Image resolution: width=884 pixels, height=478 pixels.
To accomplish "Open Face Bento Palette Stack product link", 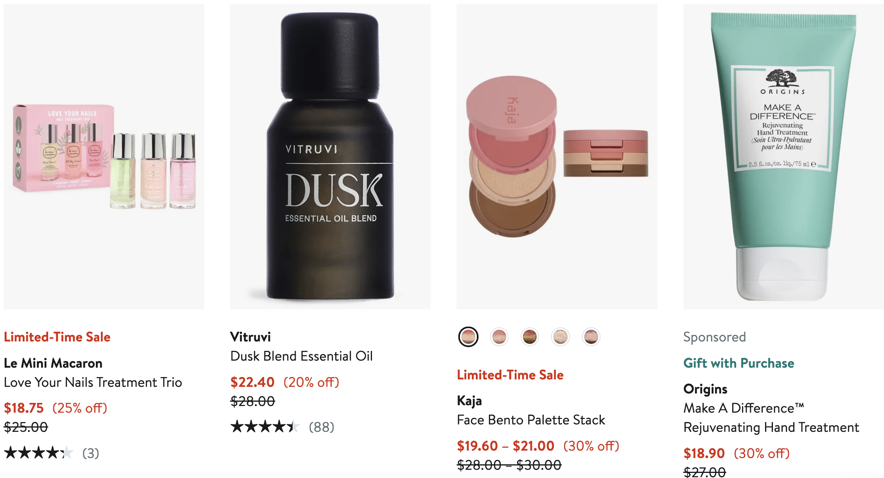I will point(531,420).
